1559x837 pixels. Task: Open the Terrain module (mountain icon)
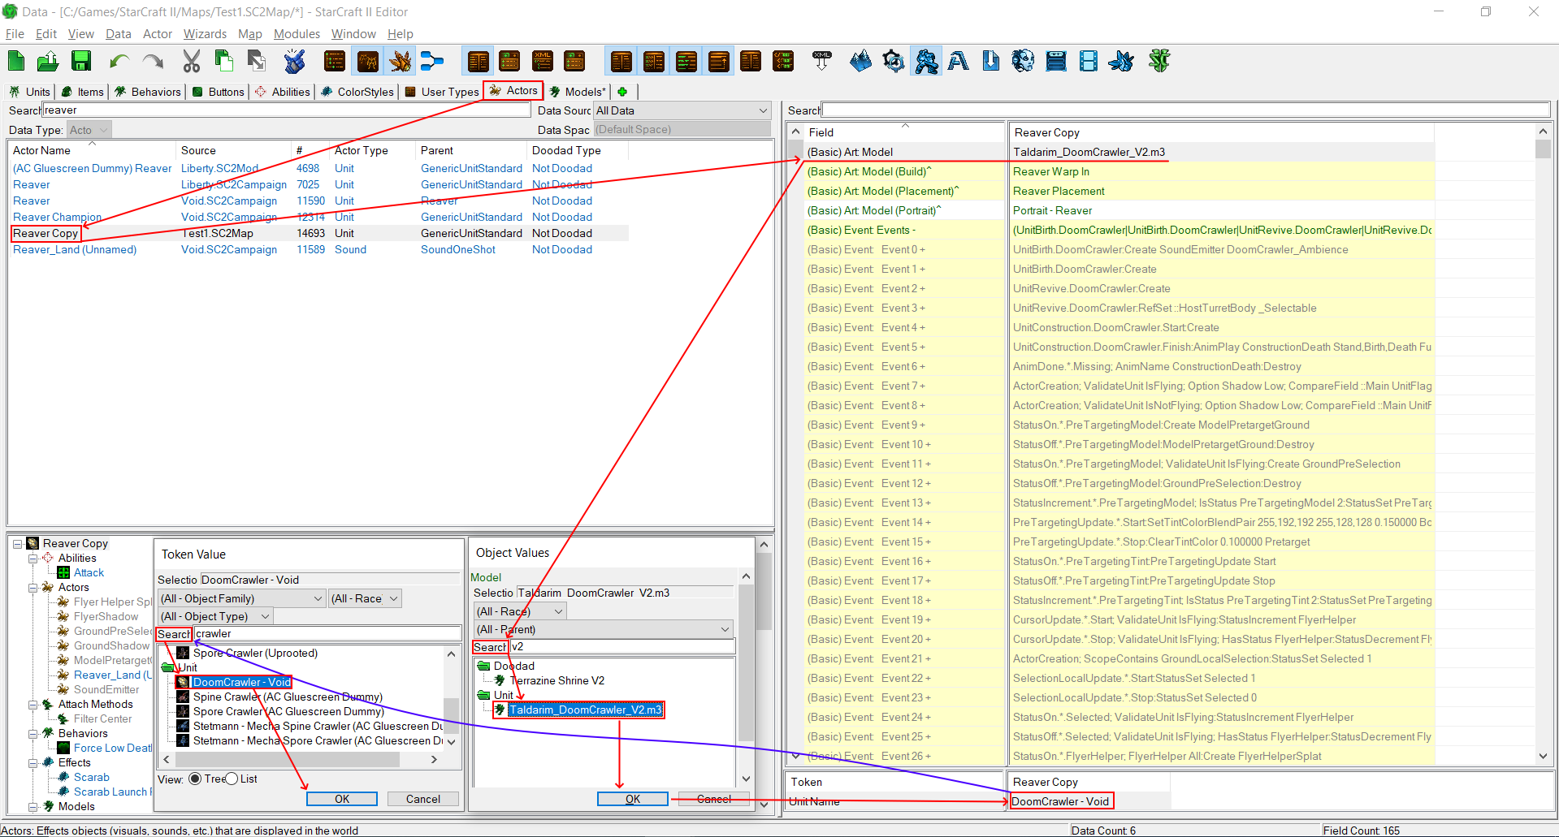pos(860,61)
